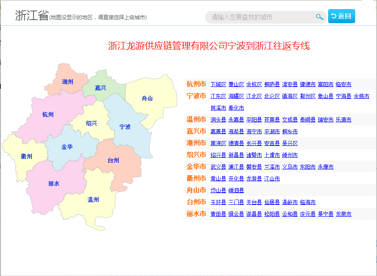Select the 金华 region on the map
Image resolution: width=377 pixels, height=276 pixels.
67,147
